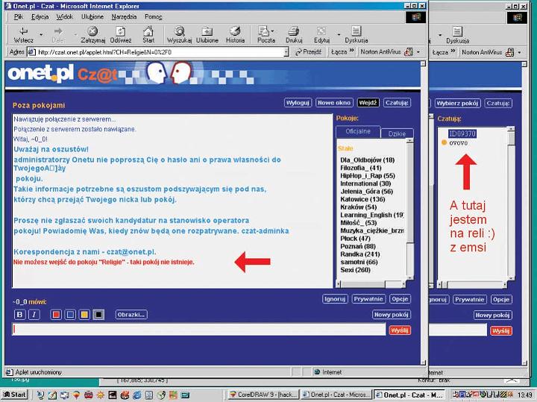This screenshot has height=402, width=537.
Task: Click in the chat message input field
Action: (198, 330)
